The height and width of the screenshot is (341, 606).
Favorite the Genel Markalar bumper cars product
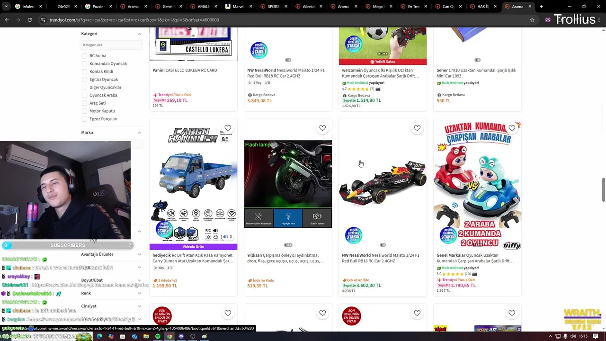tap(512, 128)
